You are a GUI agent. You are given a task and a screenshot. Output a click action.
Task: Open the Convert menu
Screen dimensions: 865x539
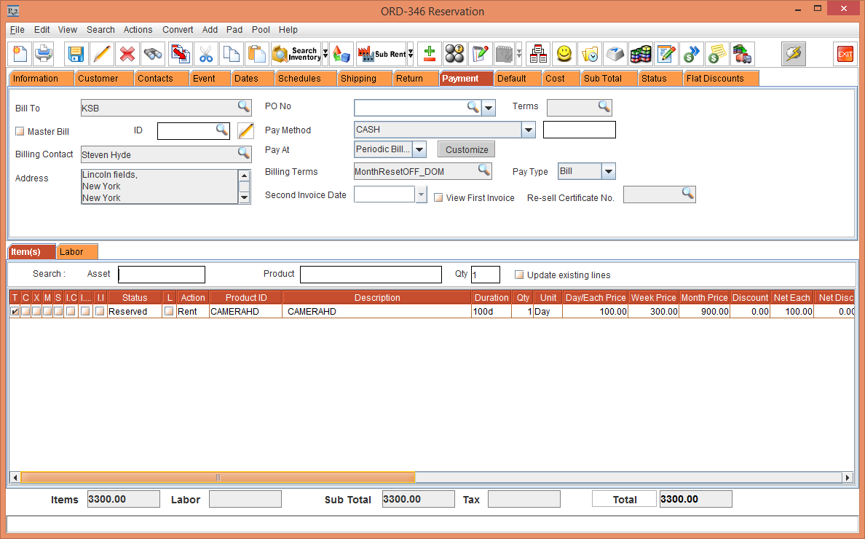[178, 30]
